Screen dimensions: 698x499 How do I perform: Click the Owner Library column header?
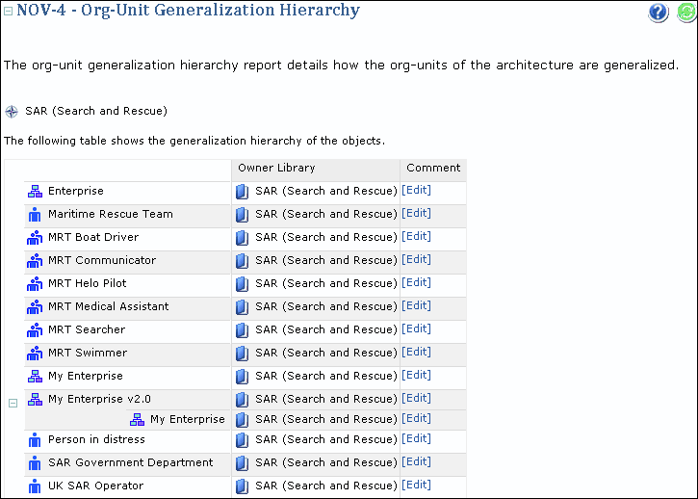click(x=276, y=168)
